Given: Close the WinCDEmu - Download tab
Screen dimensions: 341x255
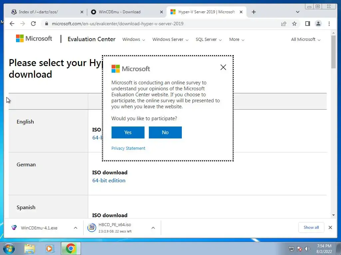Looking at the screenshot, I should (x=162, y=12).
